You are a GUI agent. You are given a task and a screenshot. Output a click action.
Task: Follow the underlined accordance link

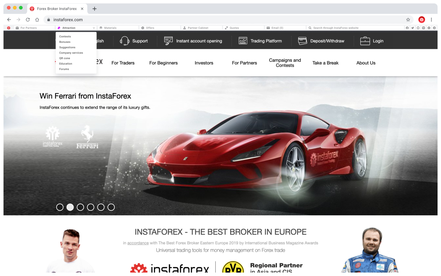(138, 243)
